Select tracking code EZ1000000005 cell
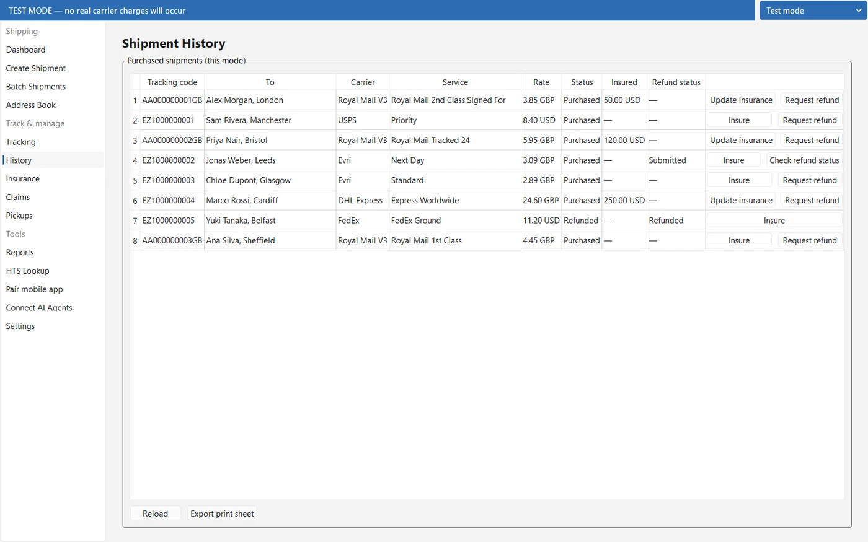868x542 pixels. coord(172,221)
